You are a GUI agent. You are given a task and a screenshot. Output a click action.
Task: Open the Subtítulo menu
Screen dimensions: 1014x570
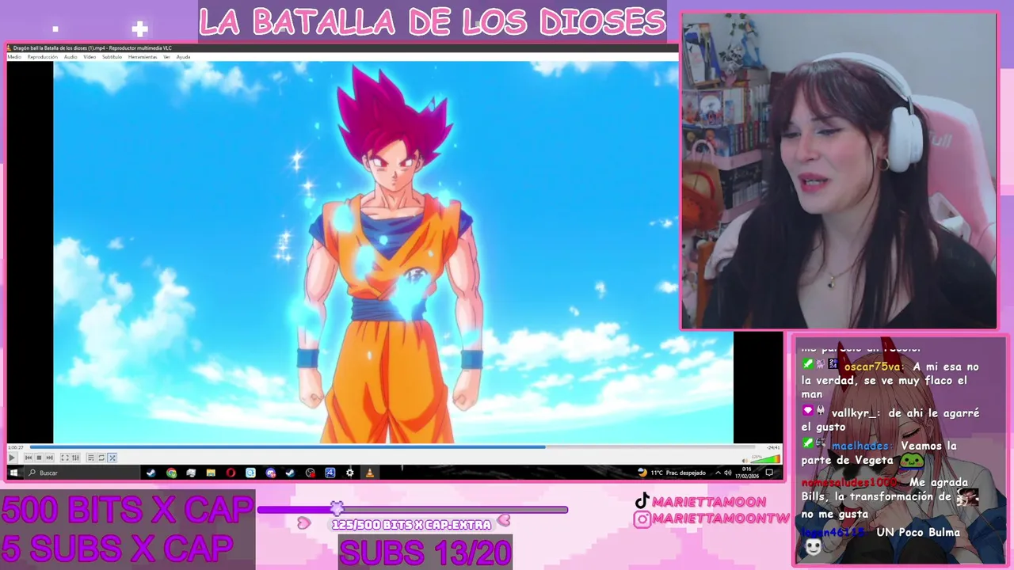(x=112, y=57)
